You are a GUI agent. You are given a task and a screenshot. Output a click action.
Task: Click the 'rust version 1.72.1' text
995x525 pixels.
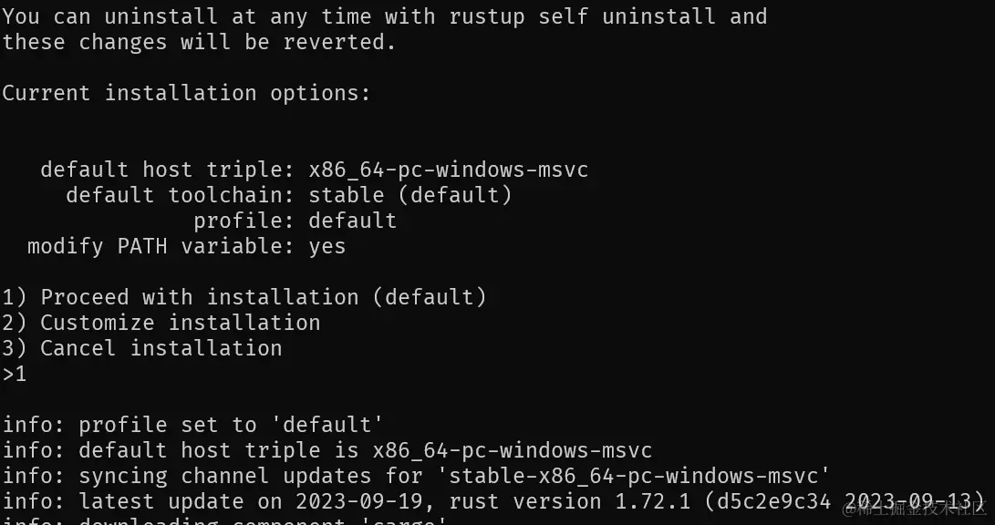tap(570, 501)
